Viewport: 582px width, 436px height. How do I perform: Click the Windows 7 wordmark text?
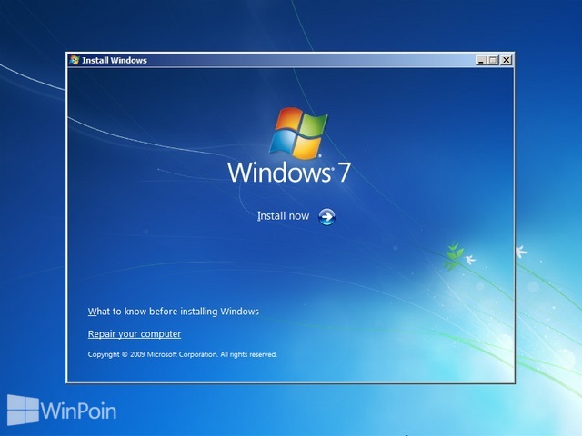click(289, 172)
